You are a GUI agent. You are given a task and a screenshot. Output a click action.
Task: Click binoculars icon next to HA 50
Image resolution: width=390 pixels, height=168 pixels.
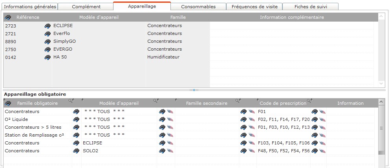[48, 57]
